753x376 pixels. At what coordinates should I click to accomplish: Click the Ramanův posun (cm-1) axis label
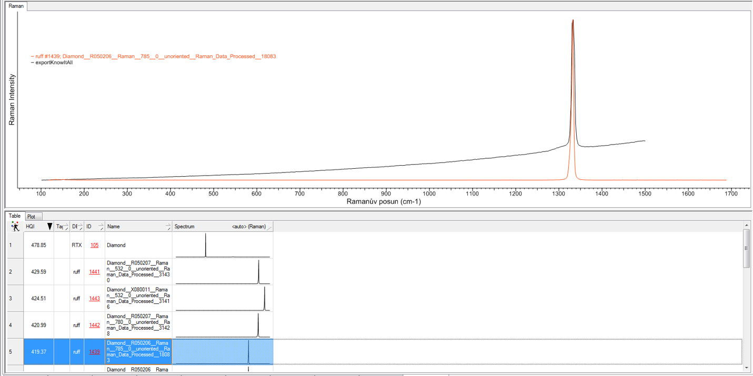pyautogui.click(x=384, y=201)
